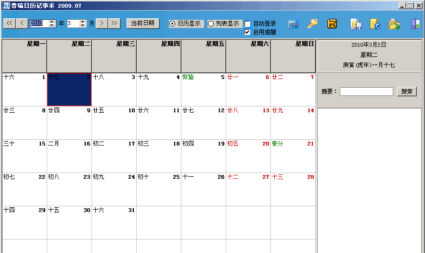Decrease the month with down spinner arrow
Image resolution: width=425 pixels, height=253 pixels.
tap(83, 25)
